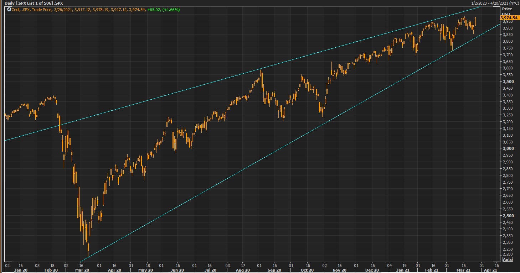Image resolution: width=520 pixels, height=273 pixels.
Task: Click the 2,200 price axis label
Action: coord(508,254)
